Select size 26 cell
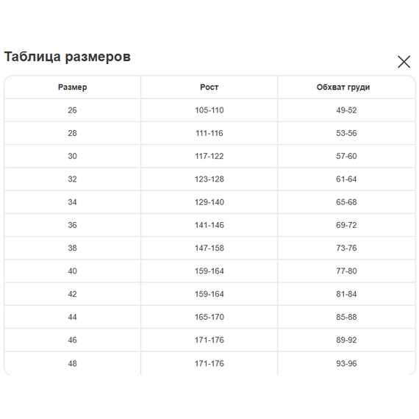The image size is (419, 419). coord(73,110)
